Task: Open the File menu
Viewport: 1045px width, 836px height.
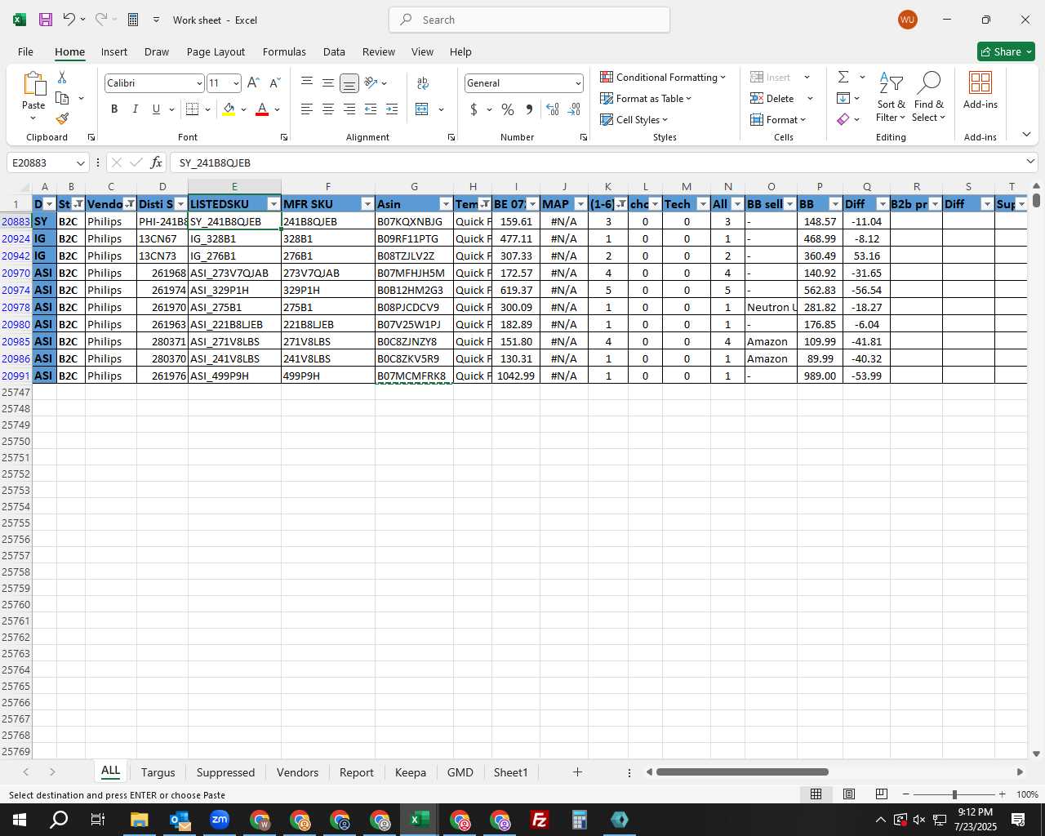Action: 25,51
